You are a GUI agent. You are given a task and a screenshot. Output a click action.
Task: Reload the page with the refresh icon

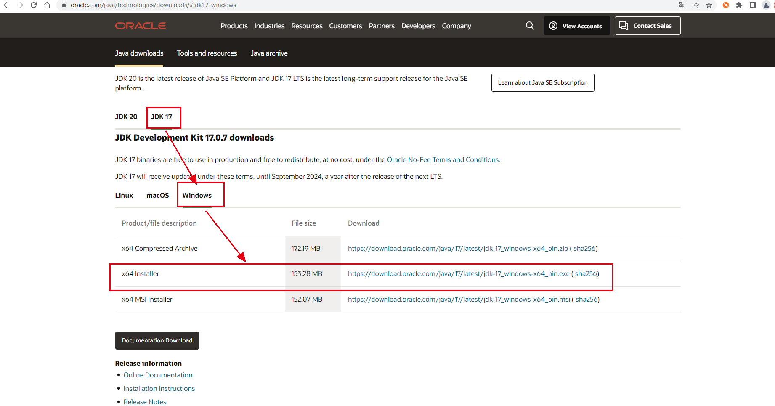coord(34,5)
